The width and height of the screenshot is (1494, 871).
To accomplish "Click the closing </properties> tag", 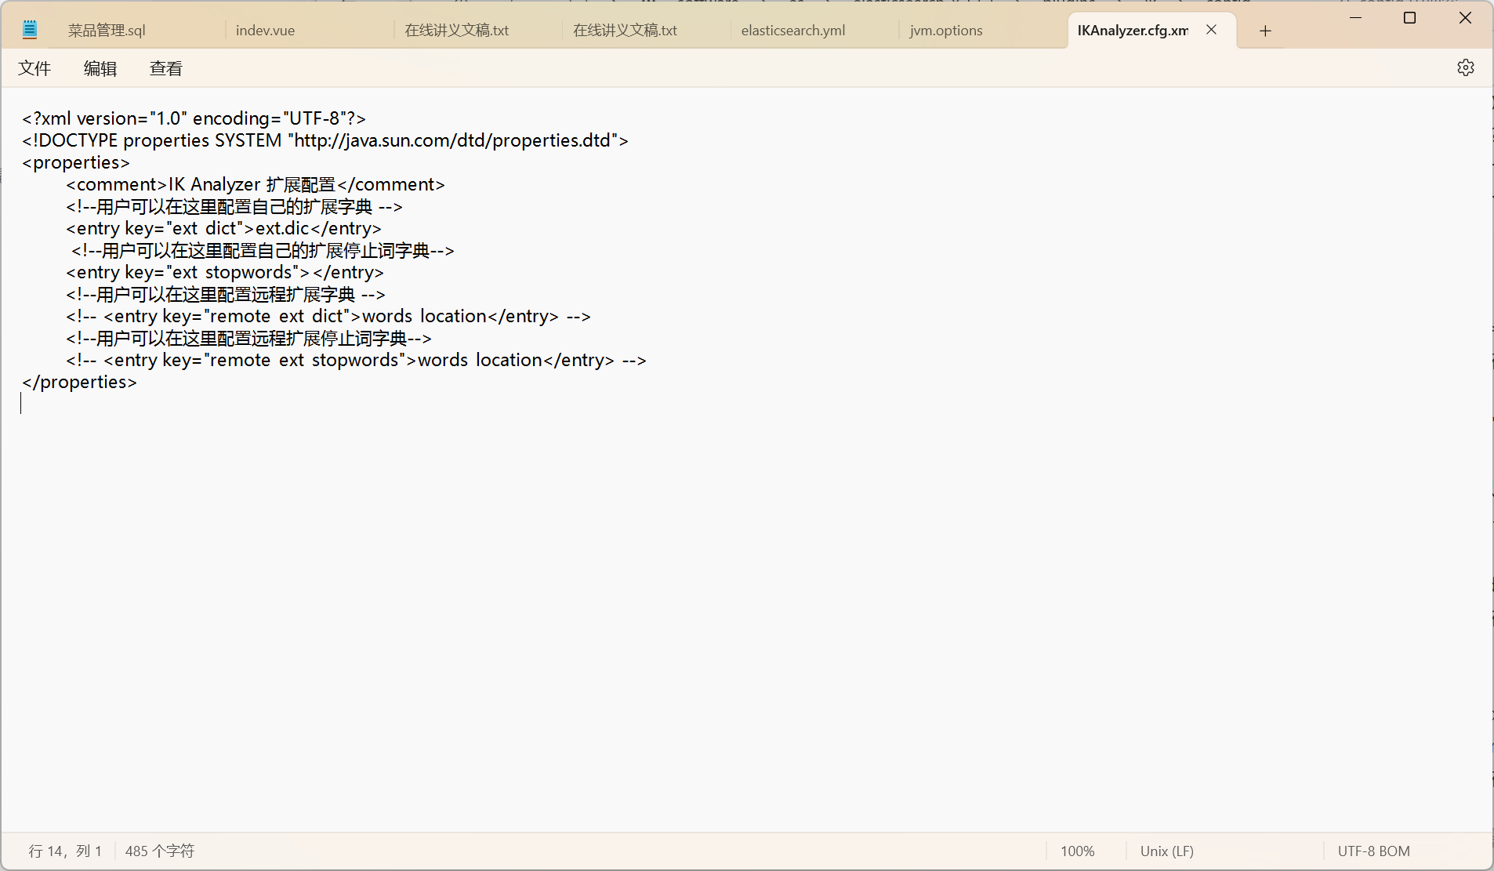I will tap(79, 382).
